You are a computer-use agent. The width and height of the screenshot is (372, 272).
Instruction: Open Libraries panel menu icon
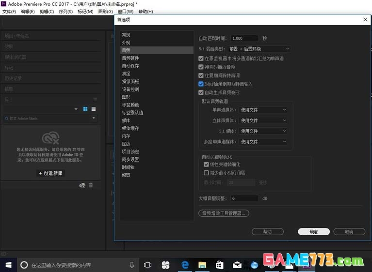95,100
